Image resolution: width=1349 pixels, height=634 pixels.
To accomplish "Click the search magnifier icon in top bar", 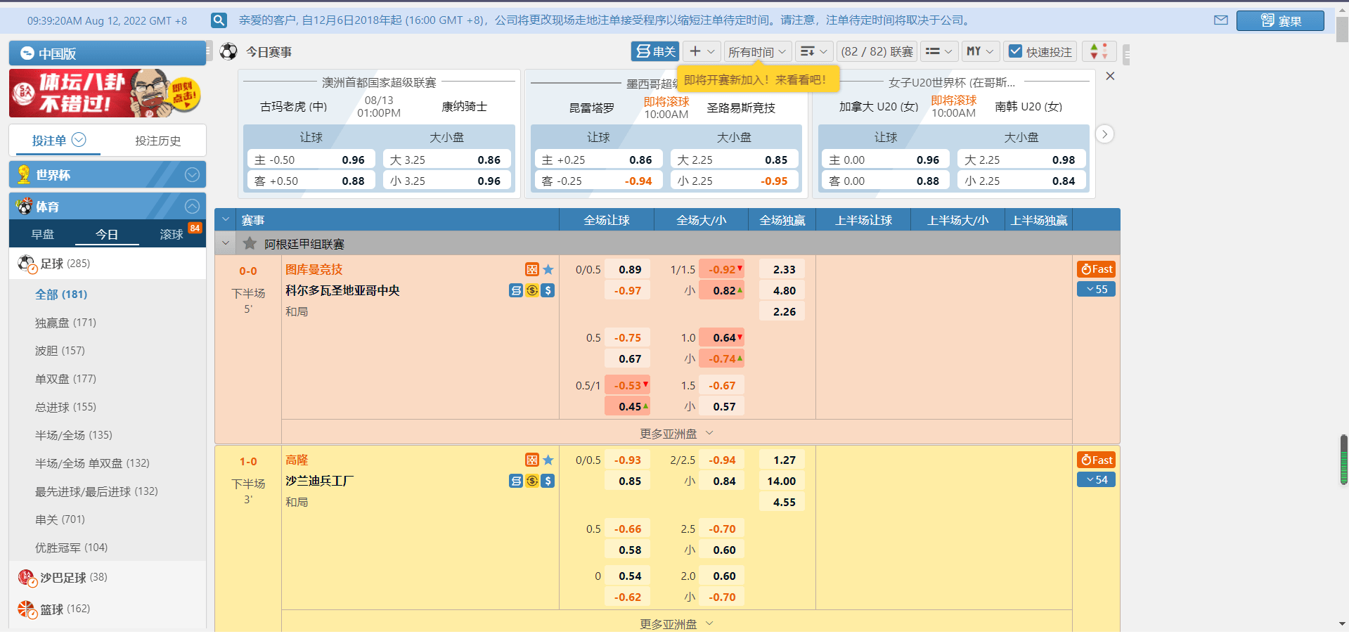I will 219,20.
